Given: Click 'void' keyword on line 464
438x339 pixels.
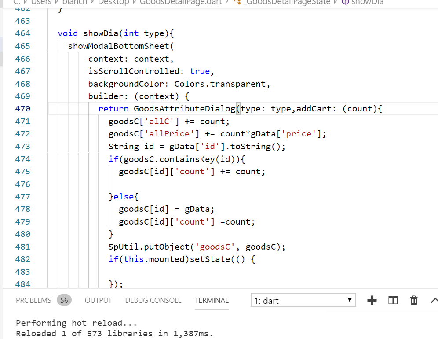Looking at the screenshot, I should coord(68,33).
